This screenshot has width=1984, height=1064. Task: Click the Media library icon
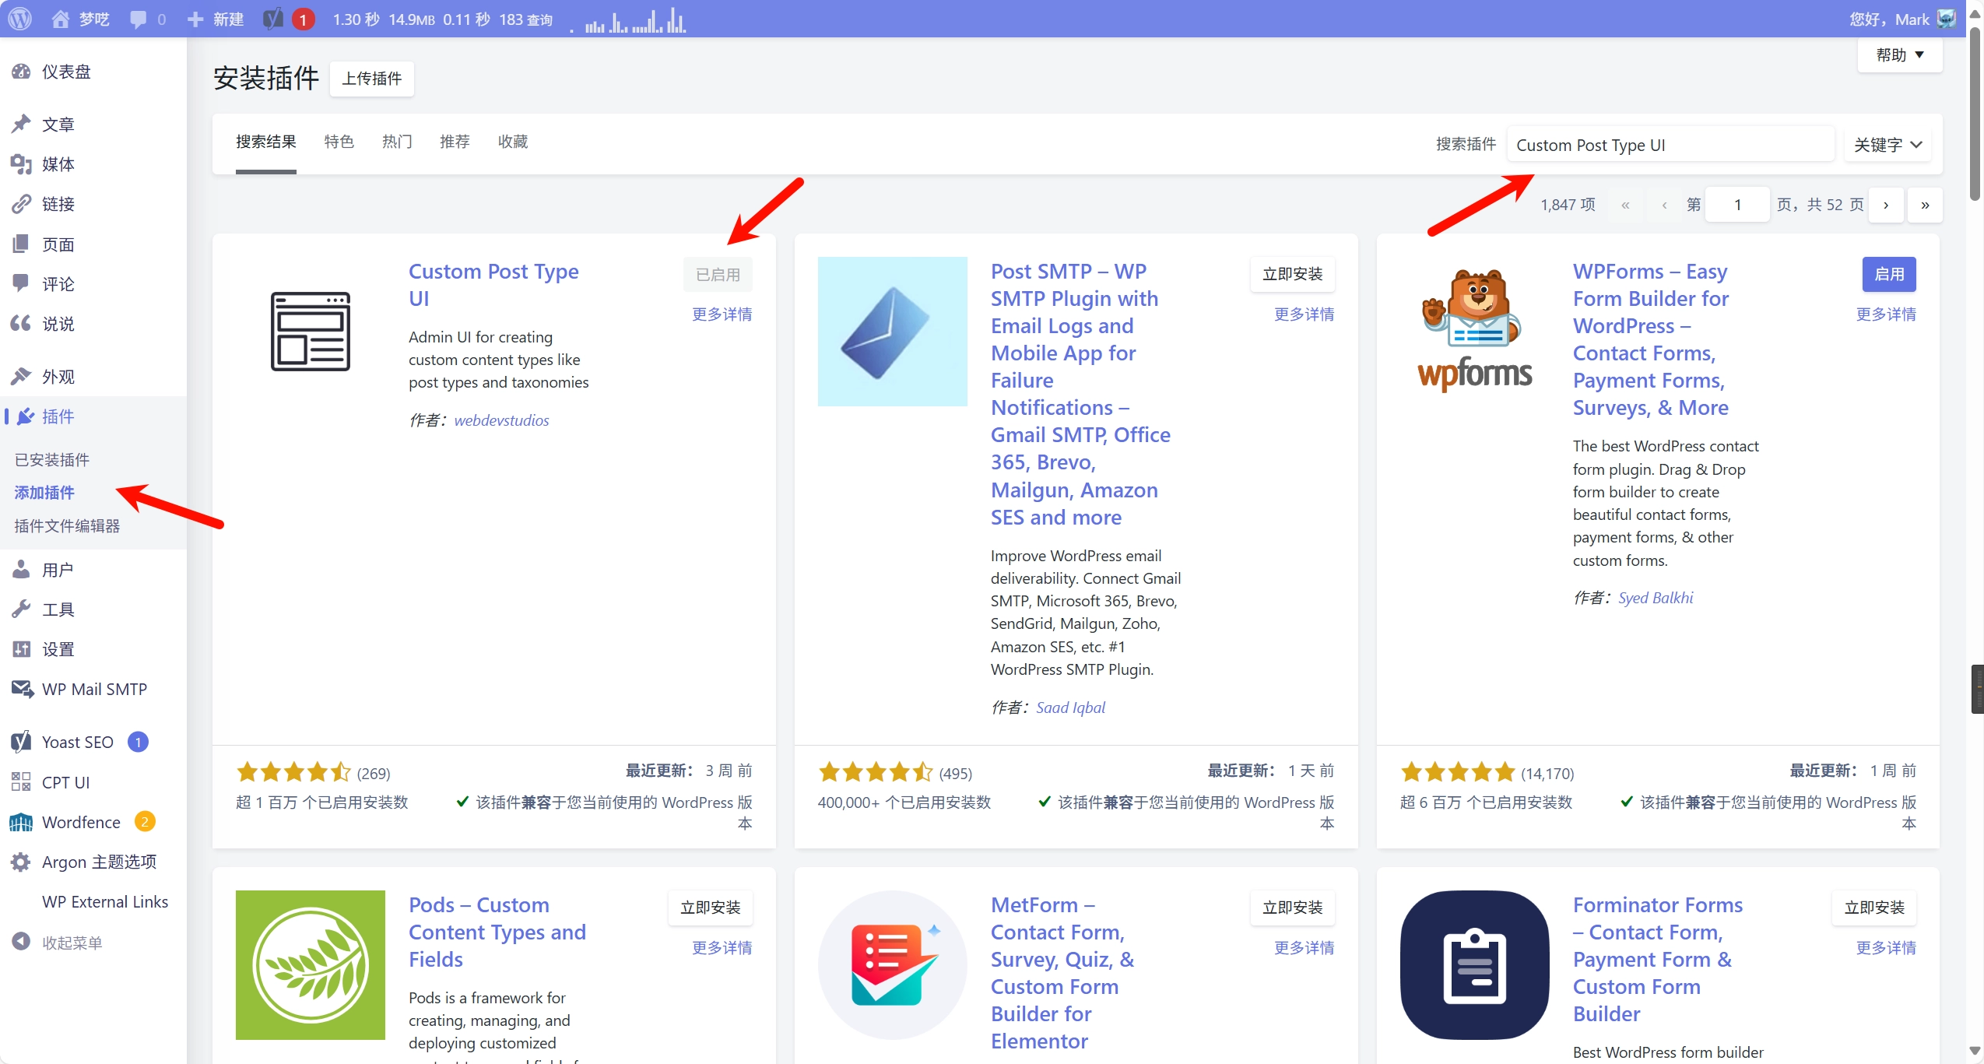(x=21, y=164)
